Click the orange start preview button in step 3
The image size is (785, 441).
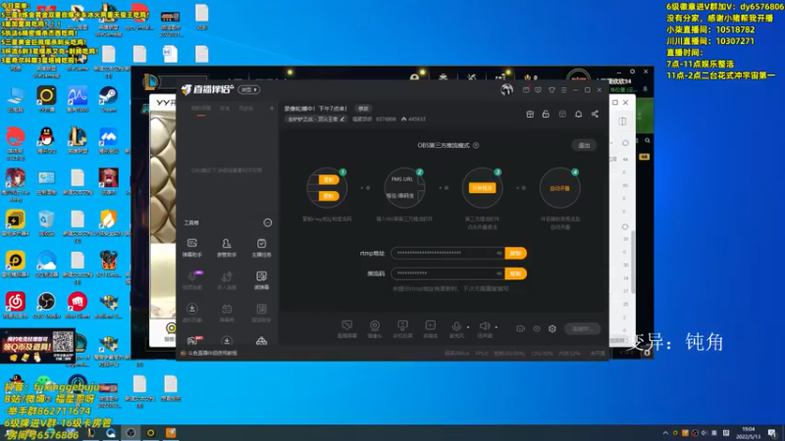click(482, 188)
